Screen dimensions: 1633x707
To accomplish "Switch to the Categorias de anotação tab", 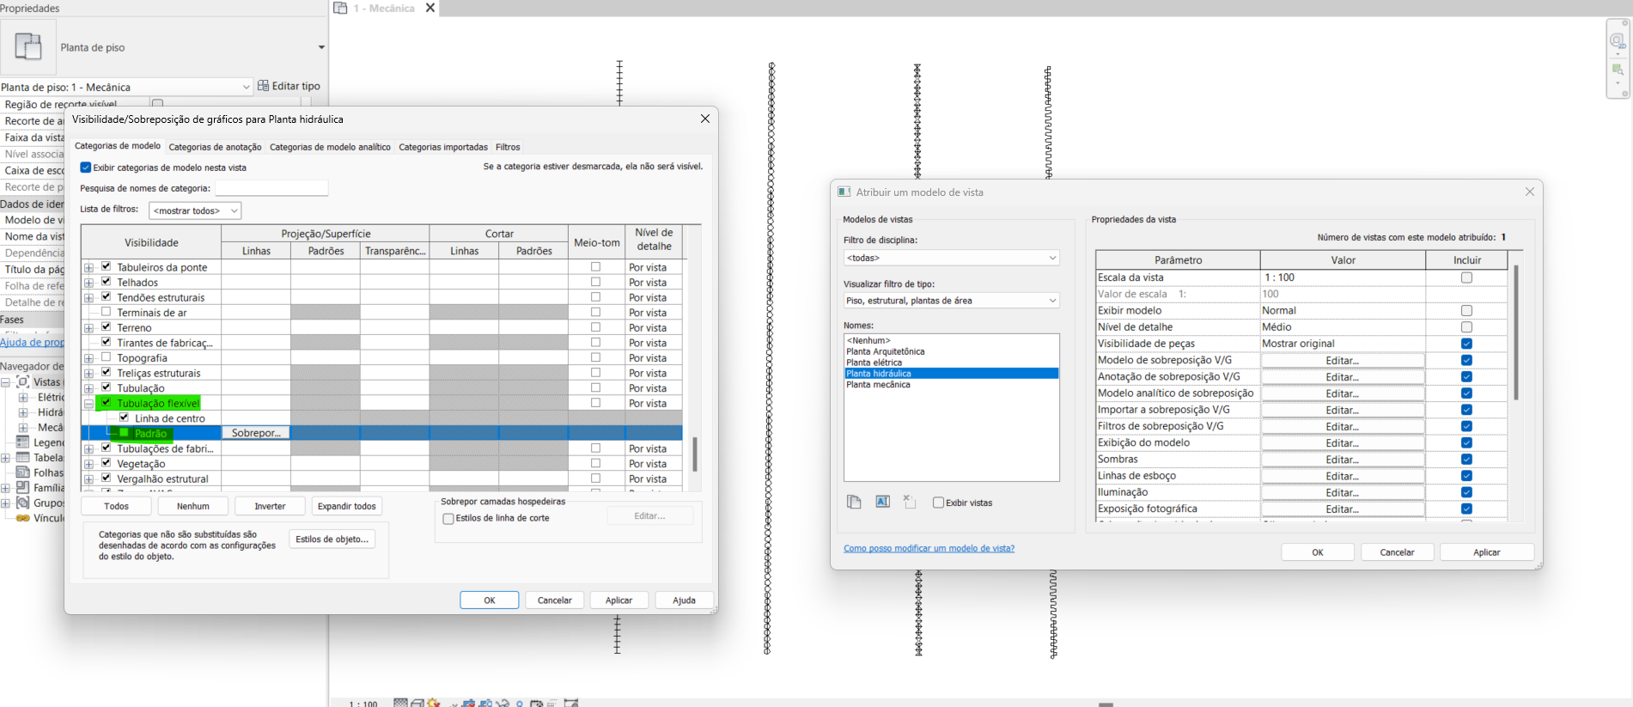I will (x=215, y=147).
